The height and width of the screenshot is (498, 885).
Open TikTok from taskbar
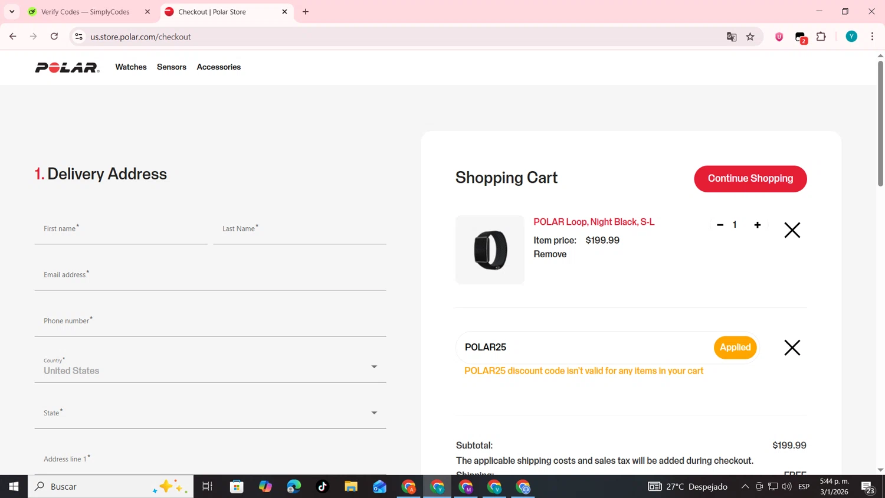click(x=322, y=487)
